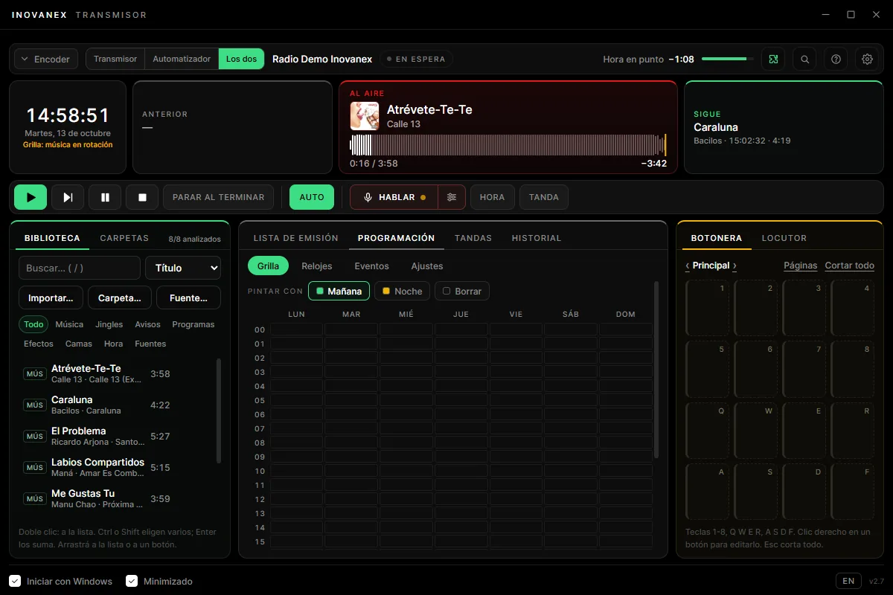
Task: Click the green puzzle-piece icon
Action: tap(773, 59)
